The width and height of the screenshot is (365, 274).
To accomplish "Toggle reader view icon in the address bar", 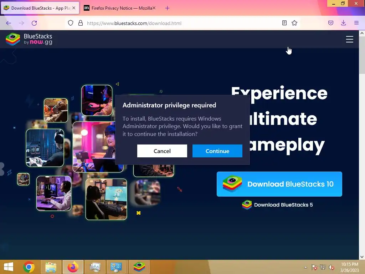I will (284, 23).
